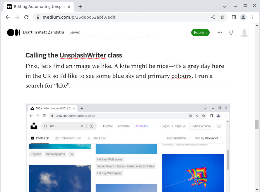Open the story's more options ellipsis
This screenshot has width=260, height=192.
click(x=220, y=32)
